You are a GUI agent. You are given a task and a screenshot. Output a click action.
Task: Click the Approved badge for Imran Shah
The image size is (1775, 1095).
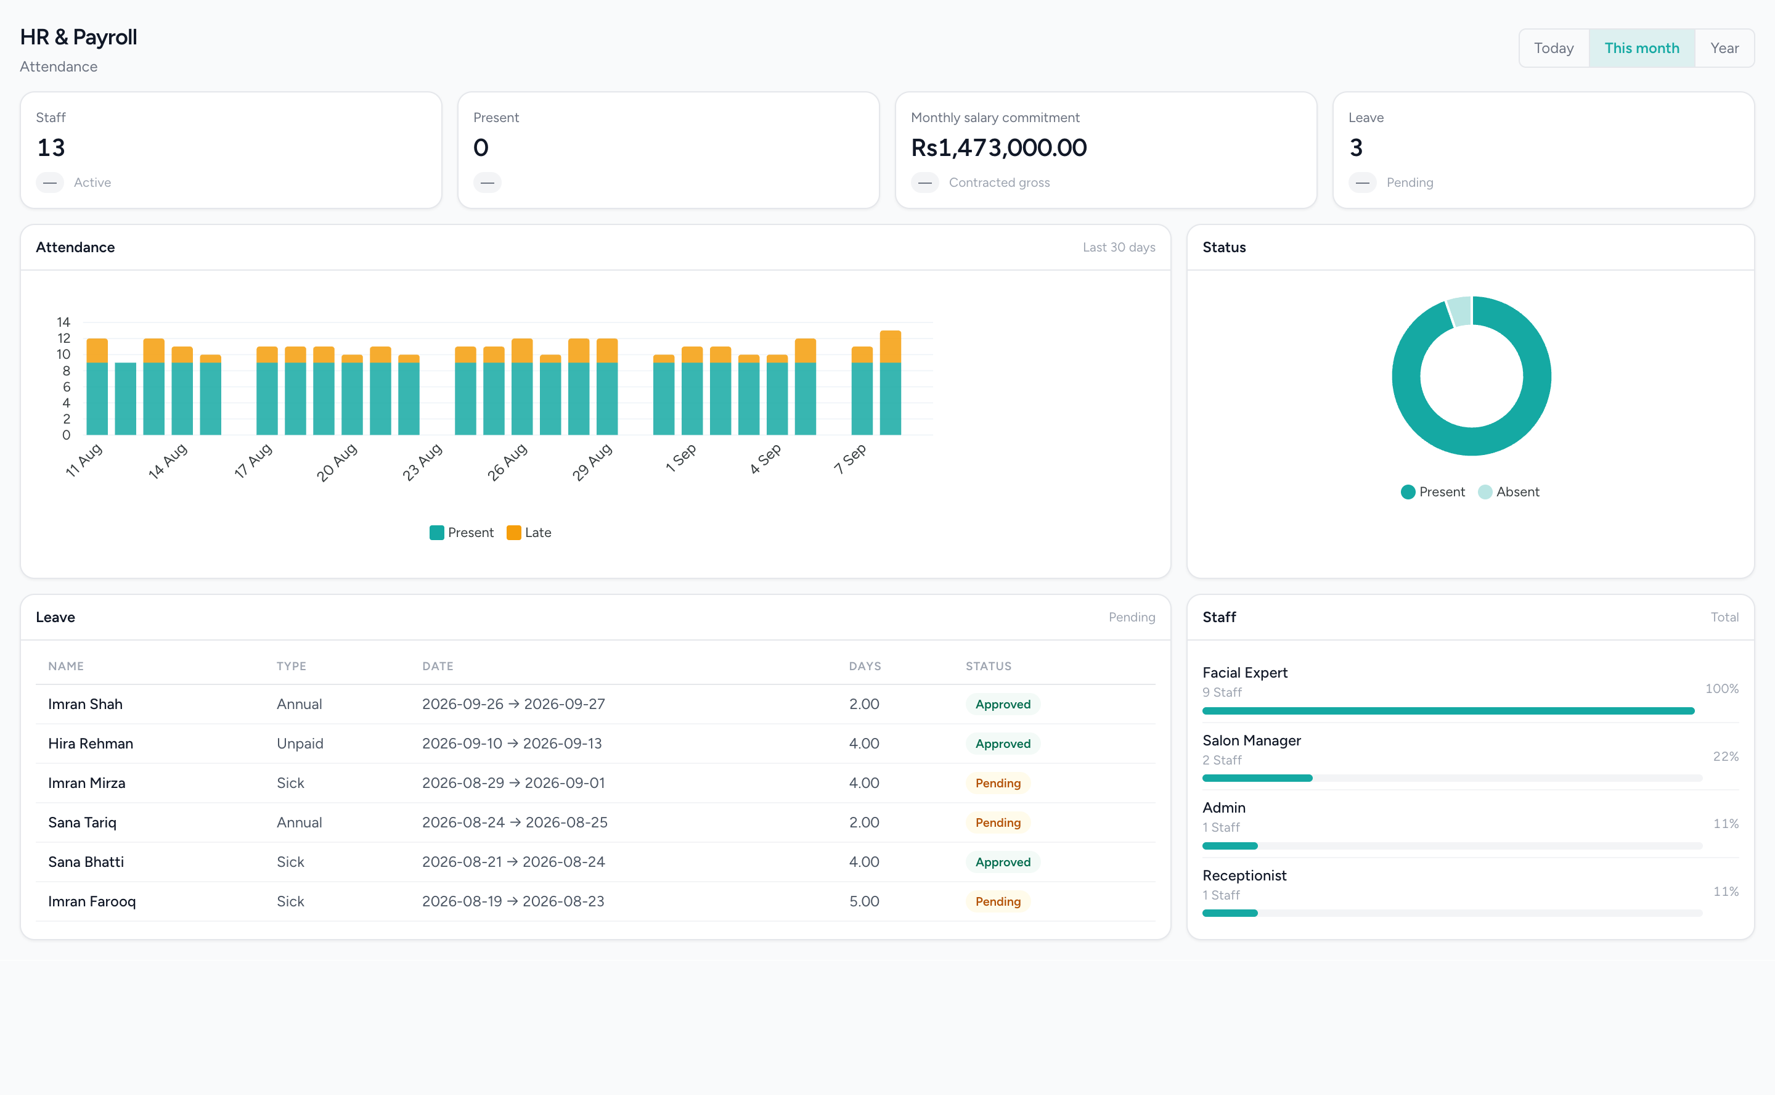[x=1003, y=704]
